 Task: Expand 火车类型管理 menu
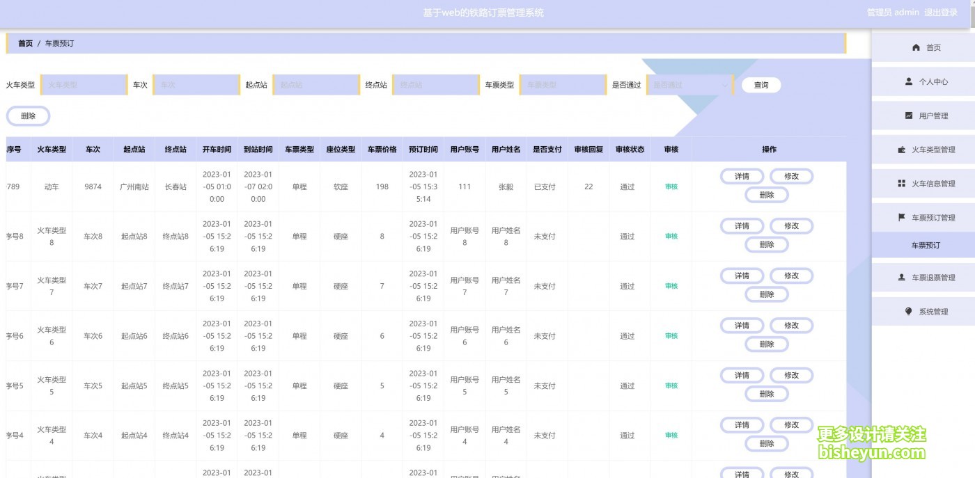click(x=923, y=150)
